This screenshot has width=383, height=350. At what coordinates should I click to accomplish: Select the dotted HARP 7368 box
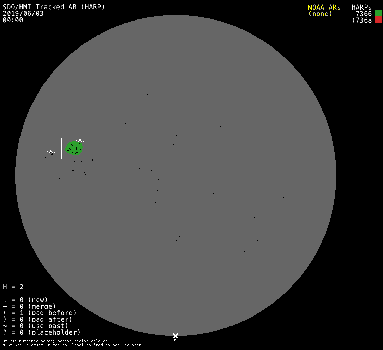click(x=50, y=153)
